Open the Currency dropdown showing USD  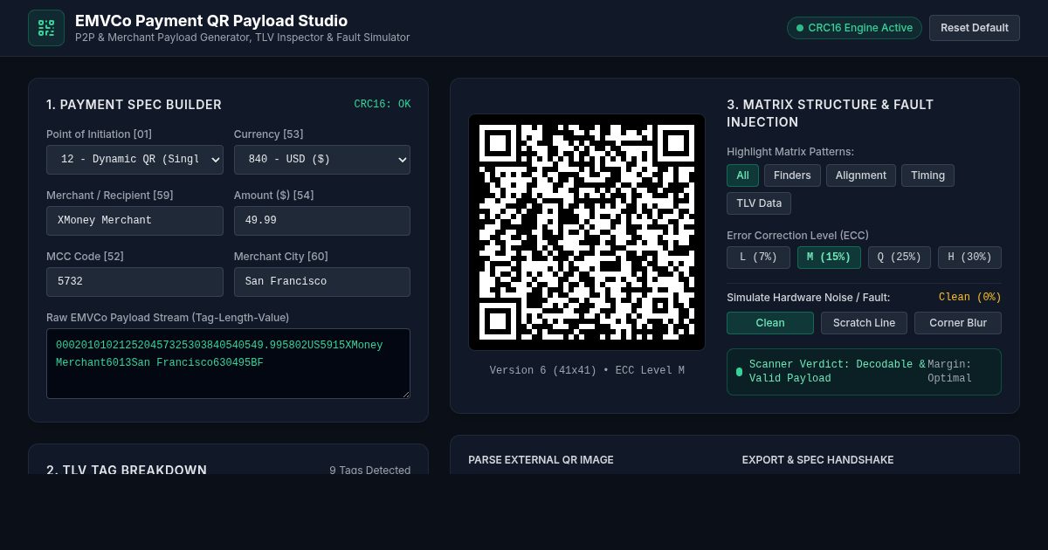322,160
